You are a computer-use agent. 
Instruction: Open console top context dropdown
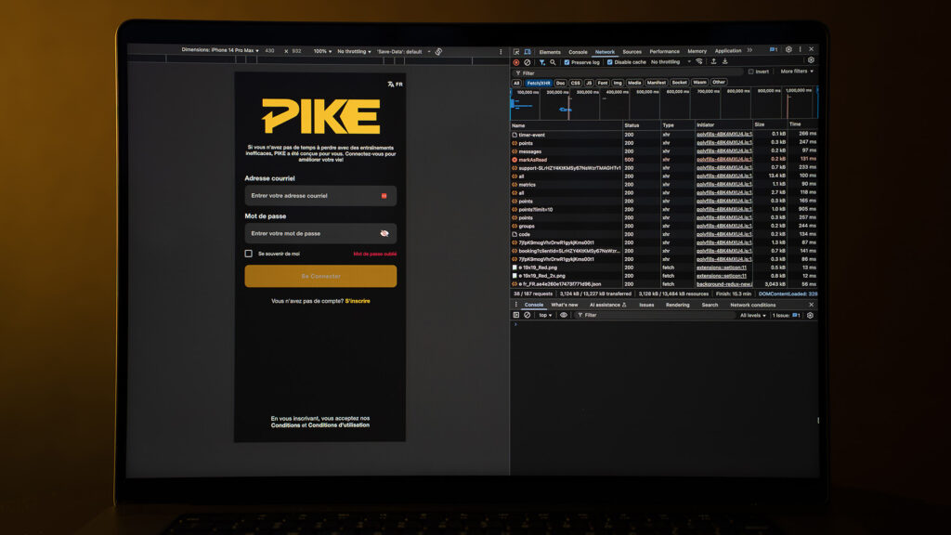click(545, 316)
